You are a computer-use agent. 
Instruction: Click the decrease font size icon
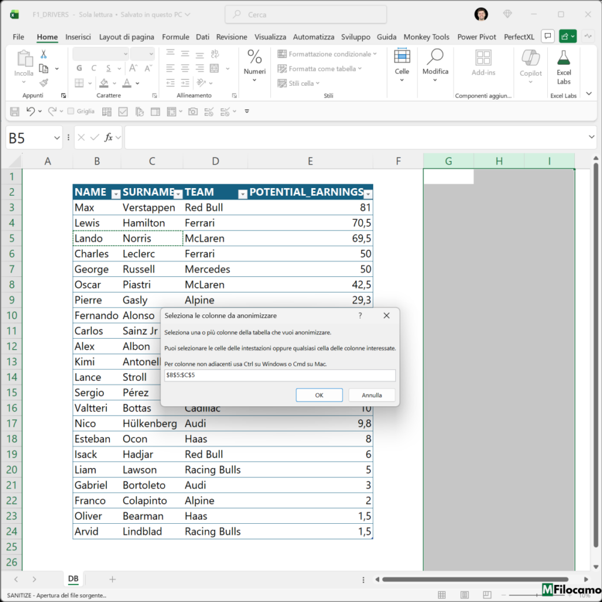(148, 68)
